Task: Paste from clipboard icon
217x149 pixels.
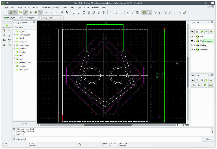Action: (x=138, y=12)
